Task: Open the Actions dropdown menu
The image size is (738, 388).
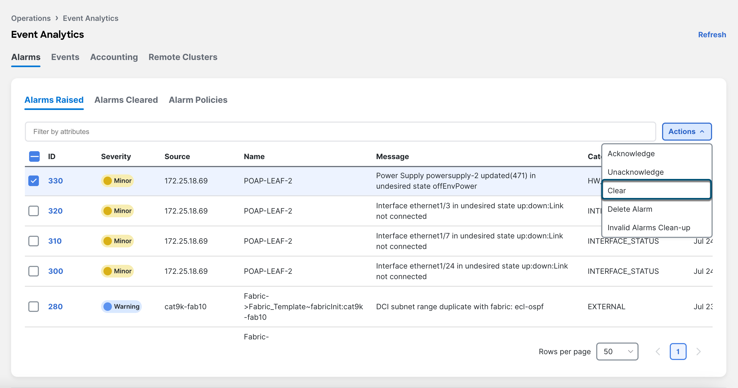Action: [686, 132]
